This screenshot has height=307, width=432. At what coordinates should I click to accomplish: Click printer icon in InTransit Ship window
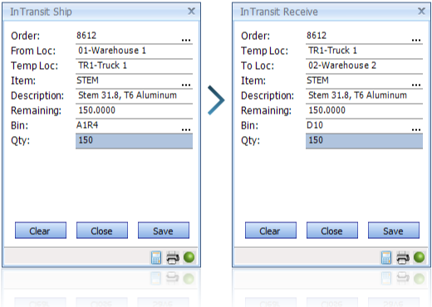point(173,257)
